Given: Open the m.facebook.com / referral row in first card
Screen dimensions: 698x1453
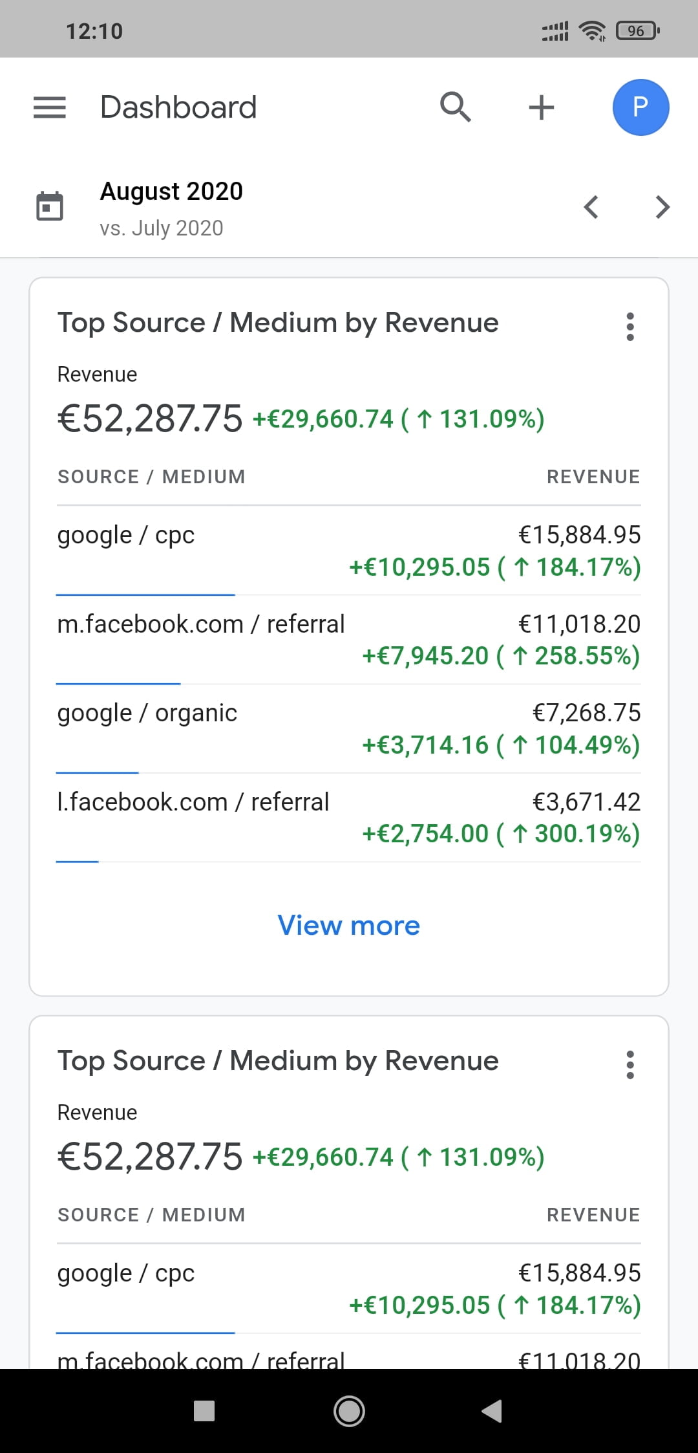Looking at the screenshot, I should tap(349, 639).
